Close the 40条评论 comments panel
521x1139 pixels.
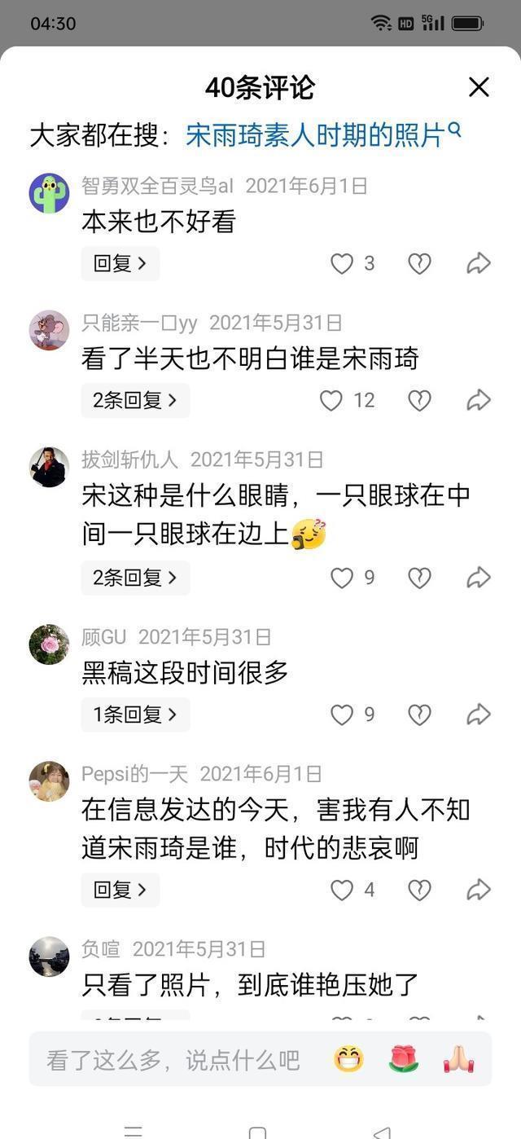click(479, 87)
